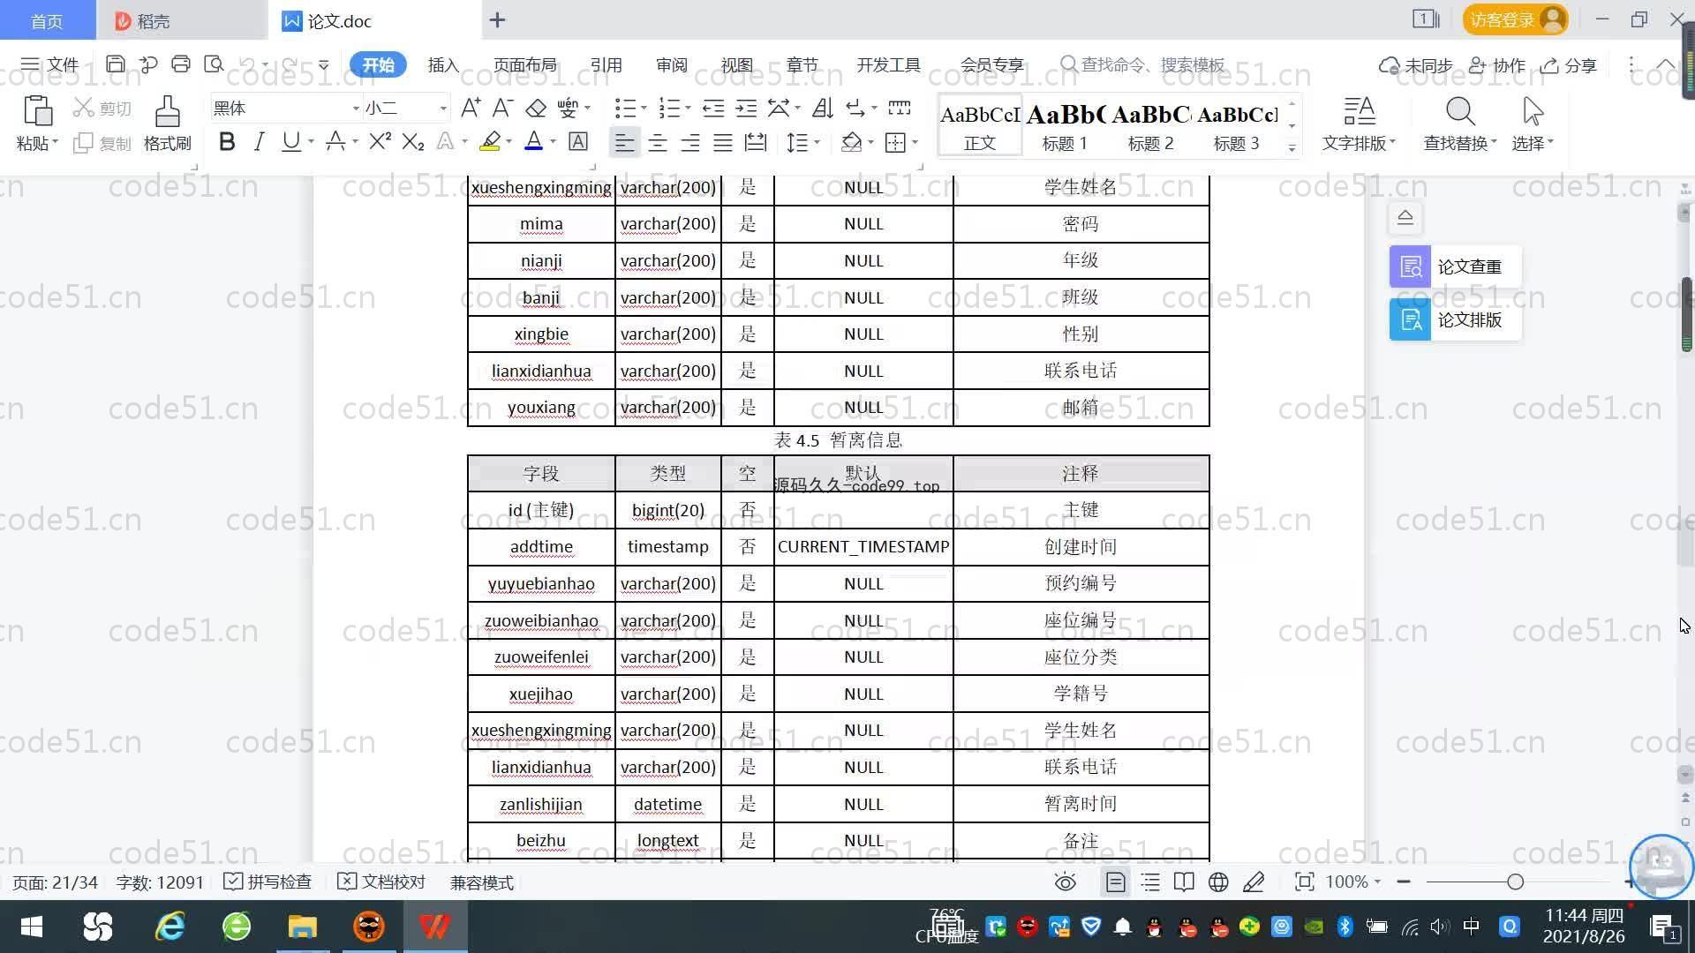This screenshot has width=1695, height=953.
Task: Open the font size dropdown (小二)
Action: [443, 108]
